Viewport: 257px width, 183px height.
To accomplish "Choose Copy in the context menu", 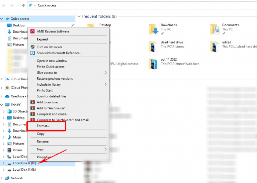I will pos(69,134).
